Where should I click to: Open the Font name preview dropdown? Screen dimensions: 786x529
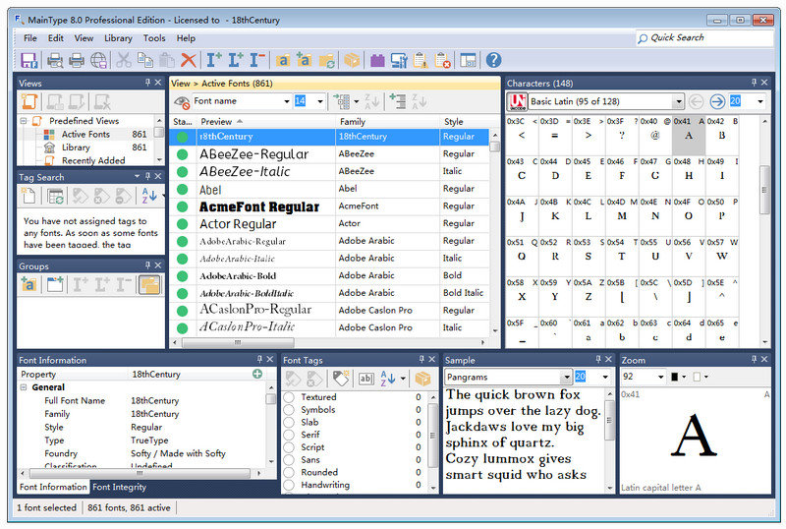click(287, 101)
